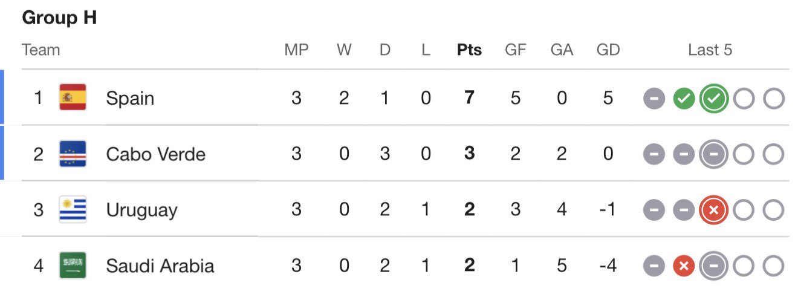
Task: Click the Saudi Arabia flag icon
Action: (73, 266)
